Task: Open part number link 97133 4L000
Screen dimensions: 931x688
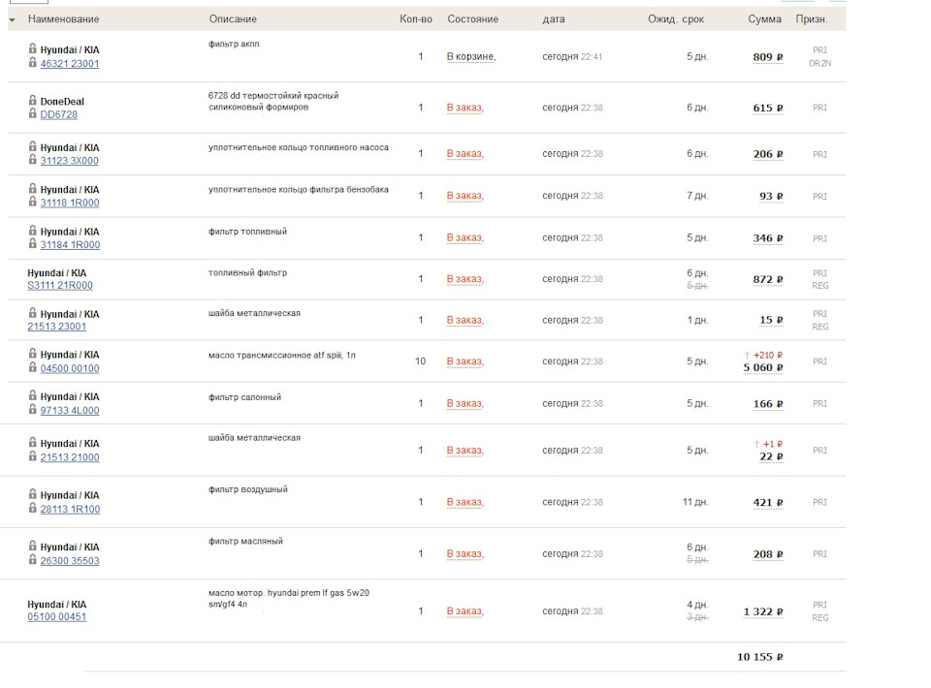Action: coord(70,411)
